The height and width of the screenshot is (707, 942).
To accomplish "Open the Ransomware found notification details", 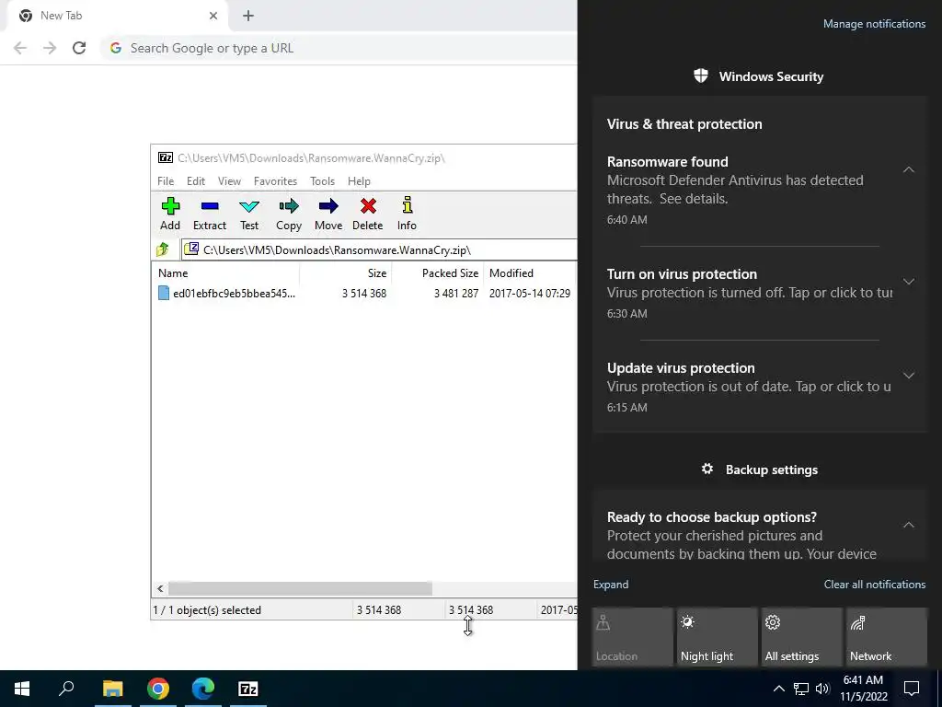I will [748, 190].
